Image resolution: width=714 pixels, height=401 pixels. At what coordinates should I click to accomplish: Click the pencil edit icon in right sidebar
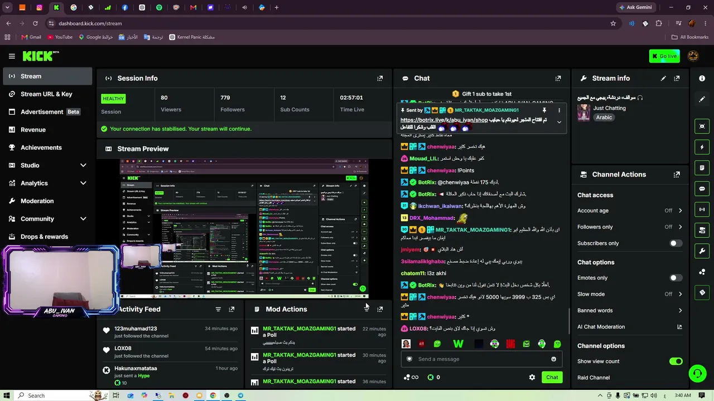click(x=702, y=99)
